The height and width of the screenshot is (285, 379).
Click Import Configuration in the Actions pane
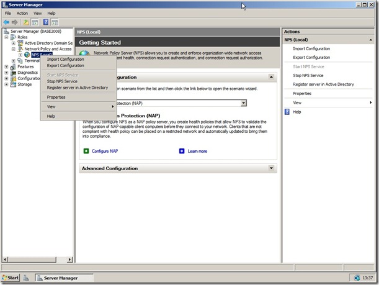[311, 48]
